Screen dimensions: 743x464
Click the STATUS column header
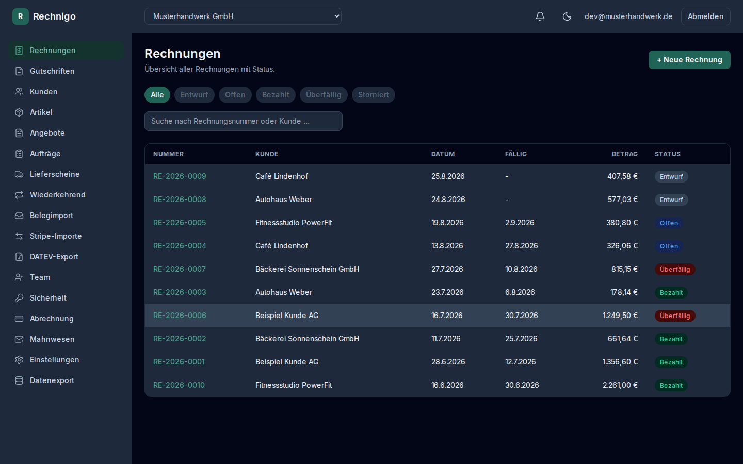pos(668,154)
